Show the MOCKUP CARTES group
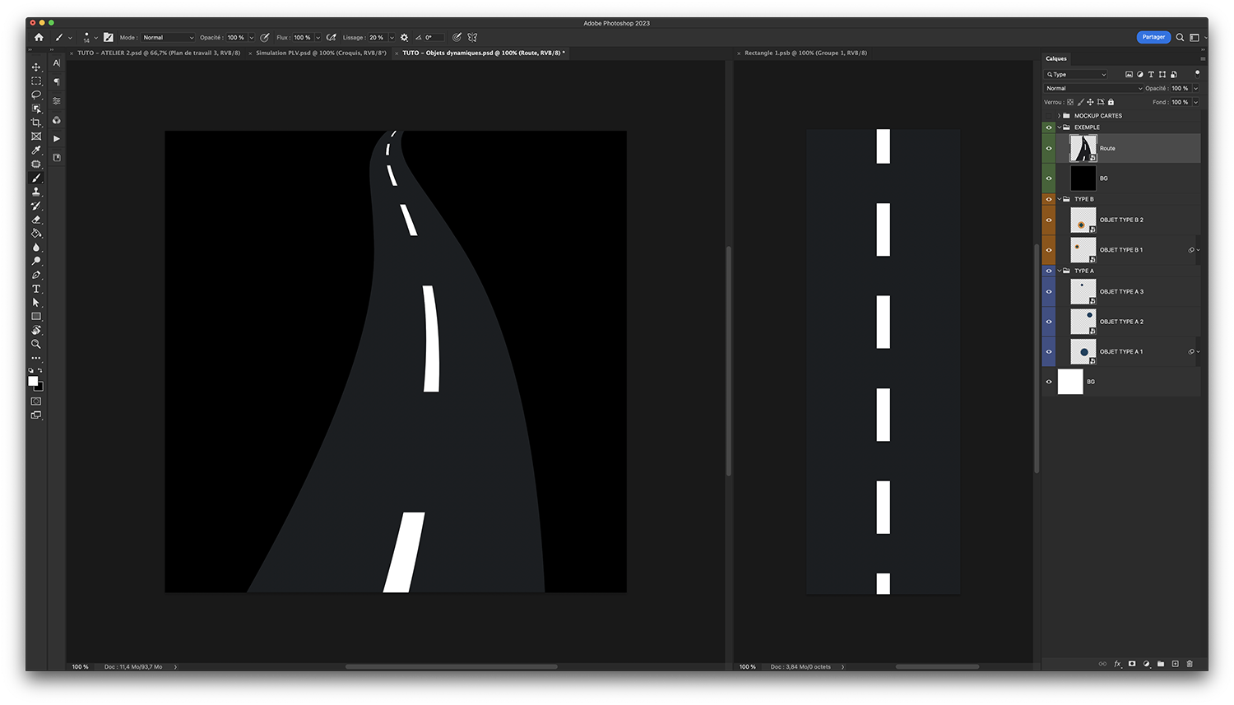 tap(1049, 115)
